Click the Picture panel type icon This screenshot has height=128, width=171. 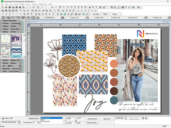21,23
